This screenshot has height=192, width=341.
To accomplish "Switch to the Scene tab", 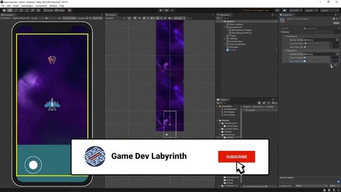I will pyautogui.click(x=111, y=15).
